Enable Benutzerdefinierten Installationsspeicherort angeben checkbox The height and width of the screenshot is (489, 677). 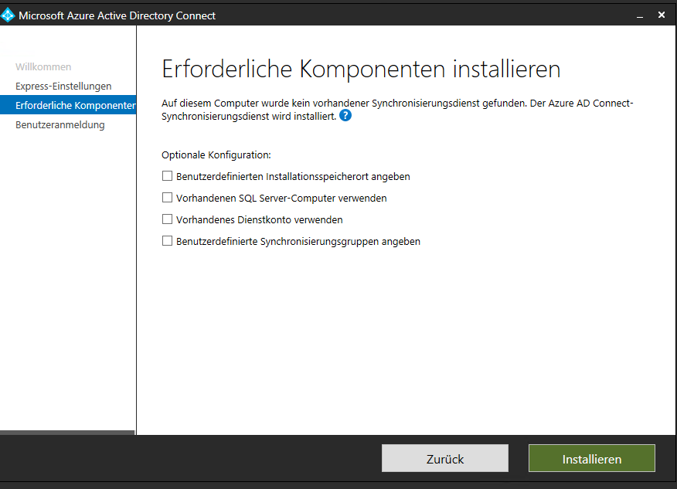coord(167,176)
